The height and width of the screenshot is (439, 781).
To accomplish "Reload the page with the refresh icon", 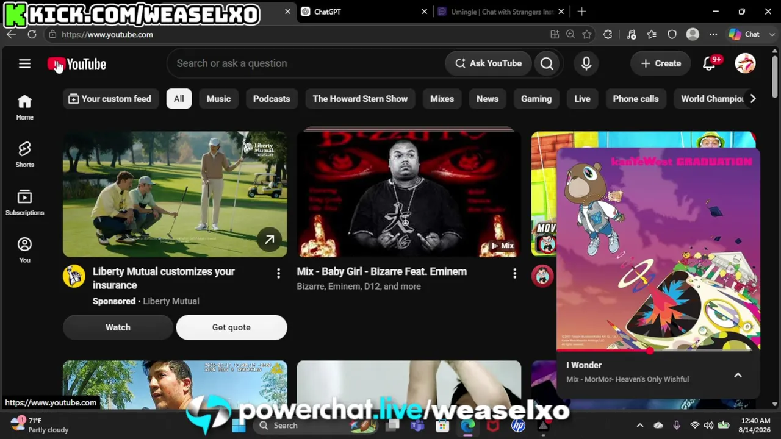I will tap(32, 35).
